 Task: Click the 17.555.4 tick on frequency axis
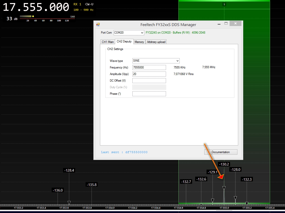click(270, 208)
